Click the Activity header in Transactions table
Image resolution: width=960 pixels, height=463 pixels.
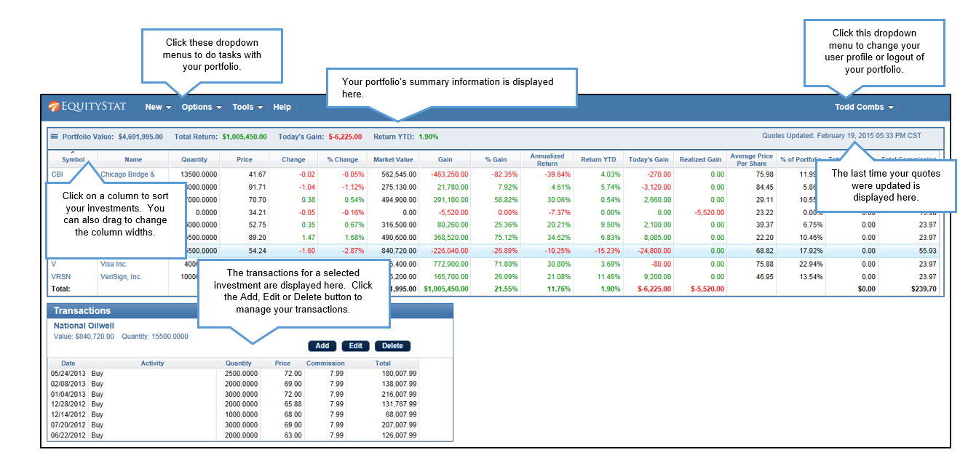coord(152,363)
